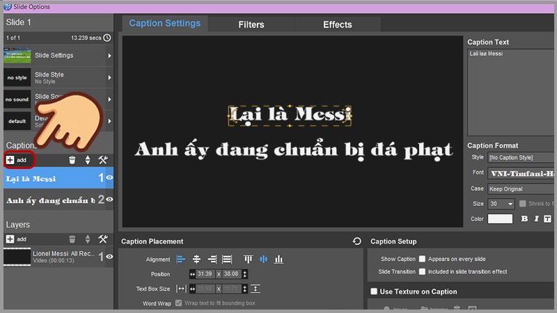Open the Font dropdown VNI-Timfani
557x313 pixels.
(521, 173)
